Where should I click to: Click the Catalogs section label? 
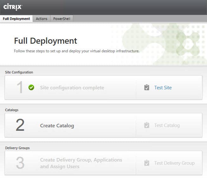pos(12,110)
